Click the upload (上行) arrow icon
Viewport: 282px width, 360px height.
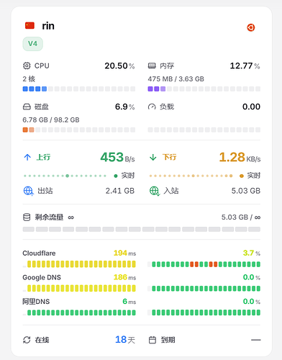27,157
